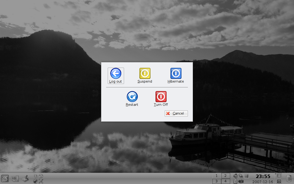Open the wolf-head browser launcher icon
The image size is (294, 184).
(x=36, y=181)
